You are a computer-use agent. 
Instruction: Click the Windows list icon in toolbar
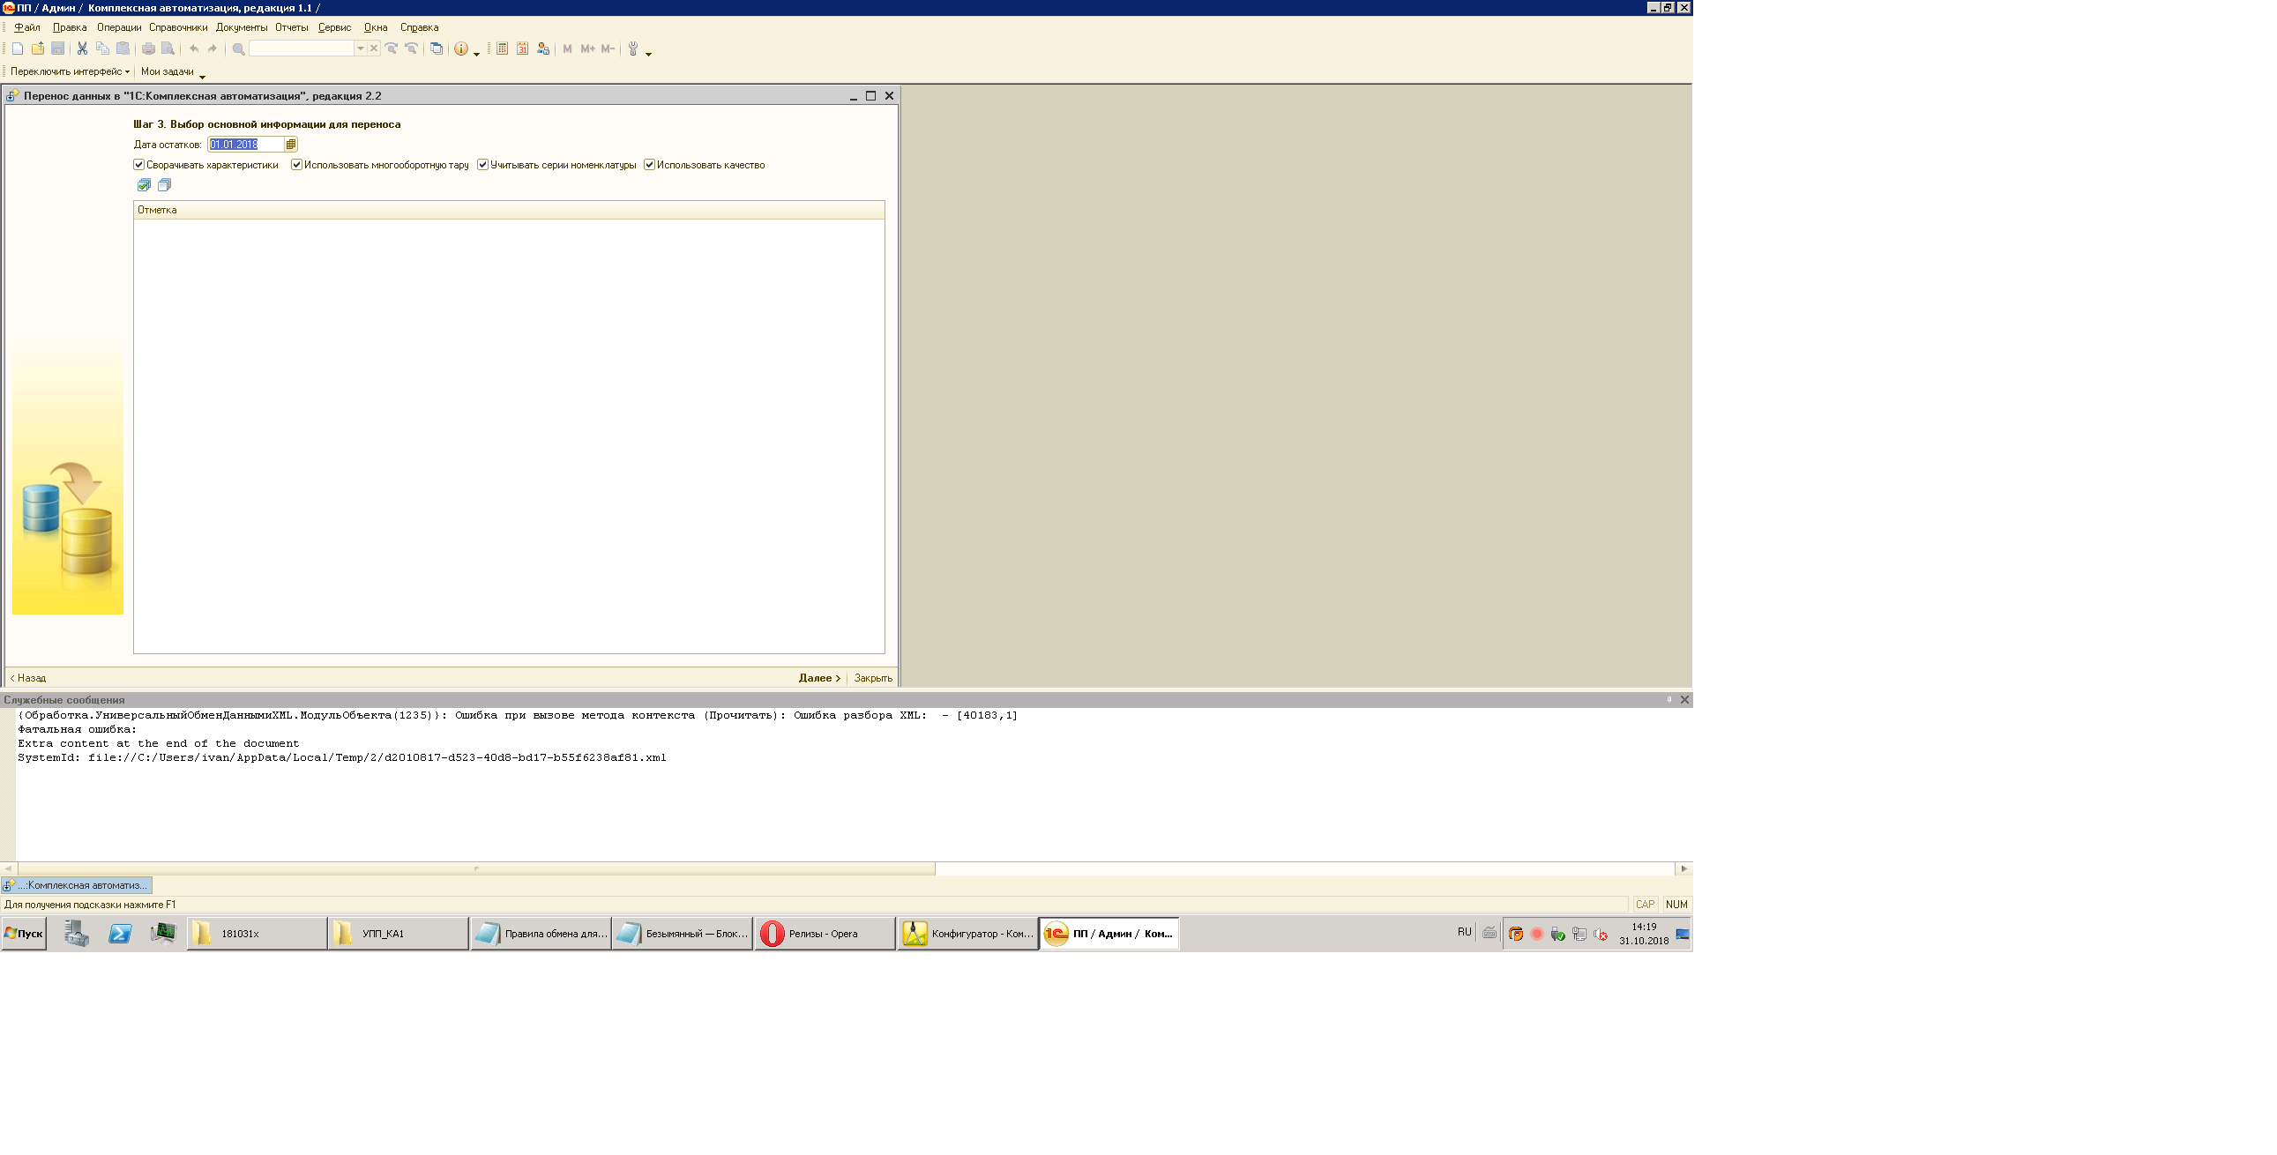437,48
